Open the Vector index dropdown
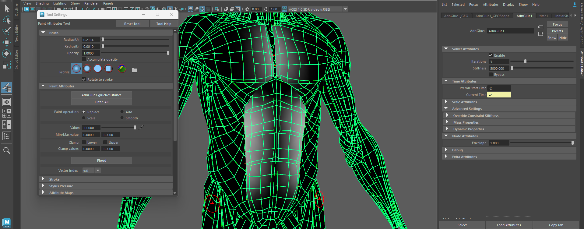This screenshot has height=229, width=584. tap(98, 171)
